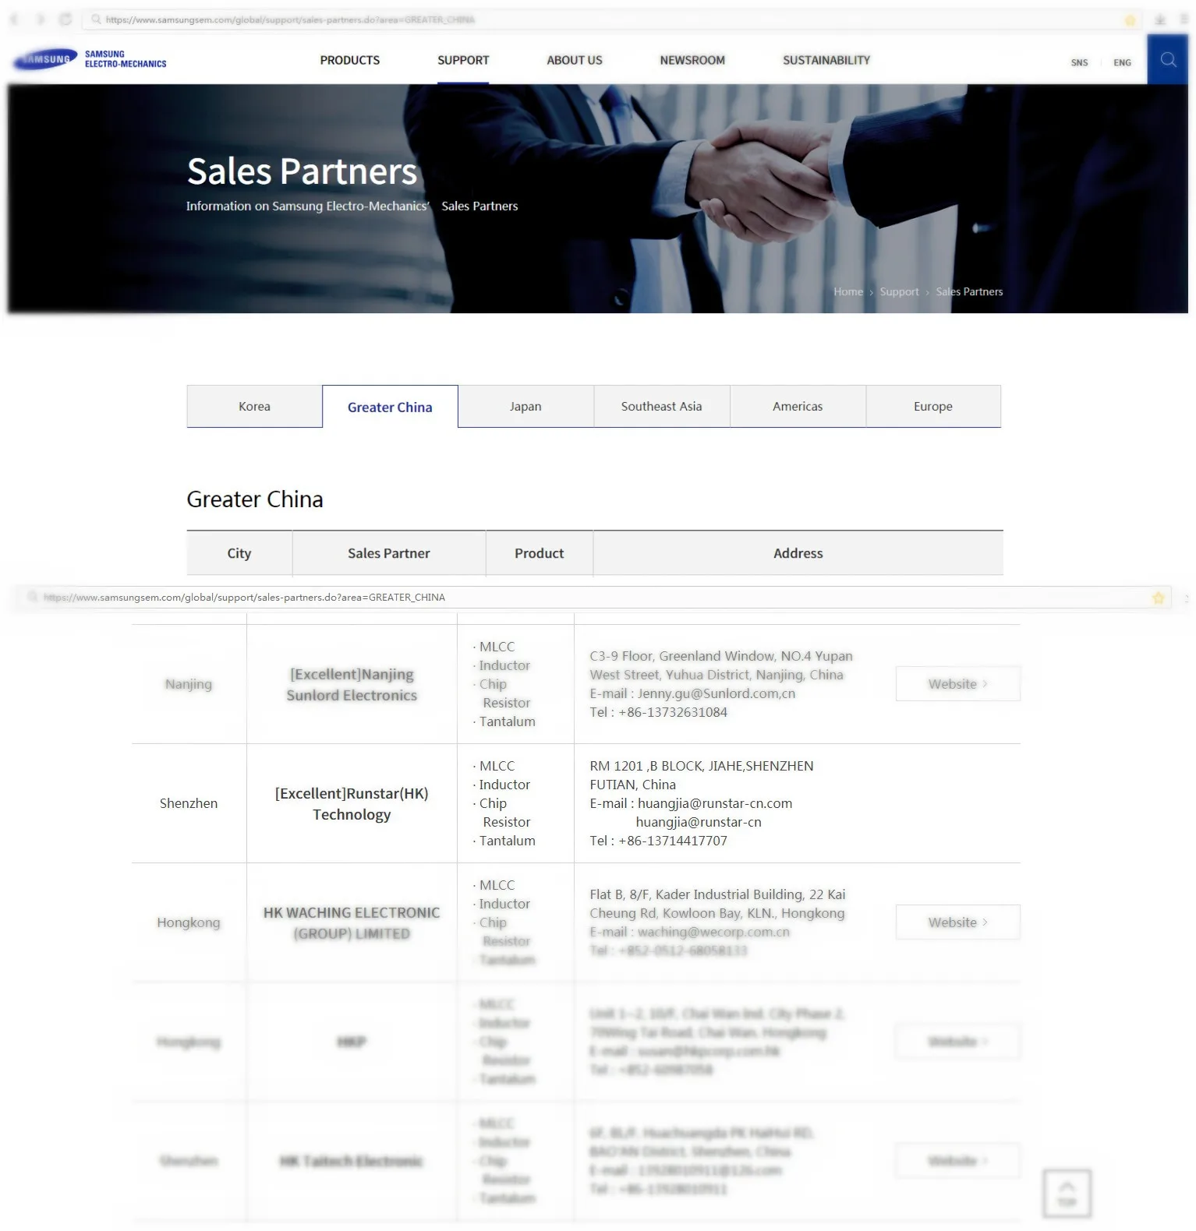The width and height of the screenshot is (1196, 1231).
Task: Open Website button for HKP row
Action: [x=957, y=1041]
